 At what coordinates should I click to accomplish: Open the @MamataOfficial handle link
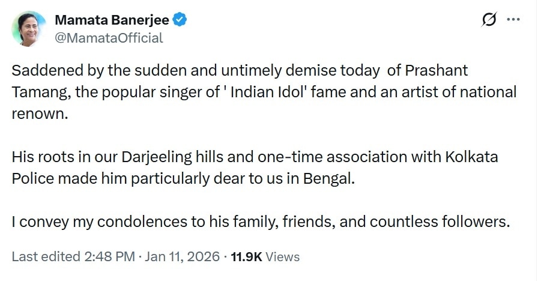109,38
